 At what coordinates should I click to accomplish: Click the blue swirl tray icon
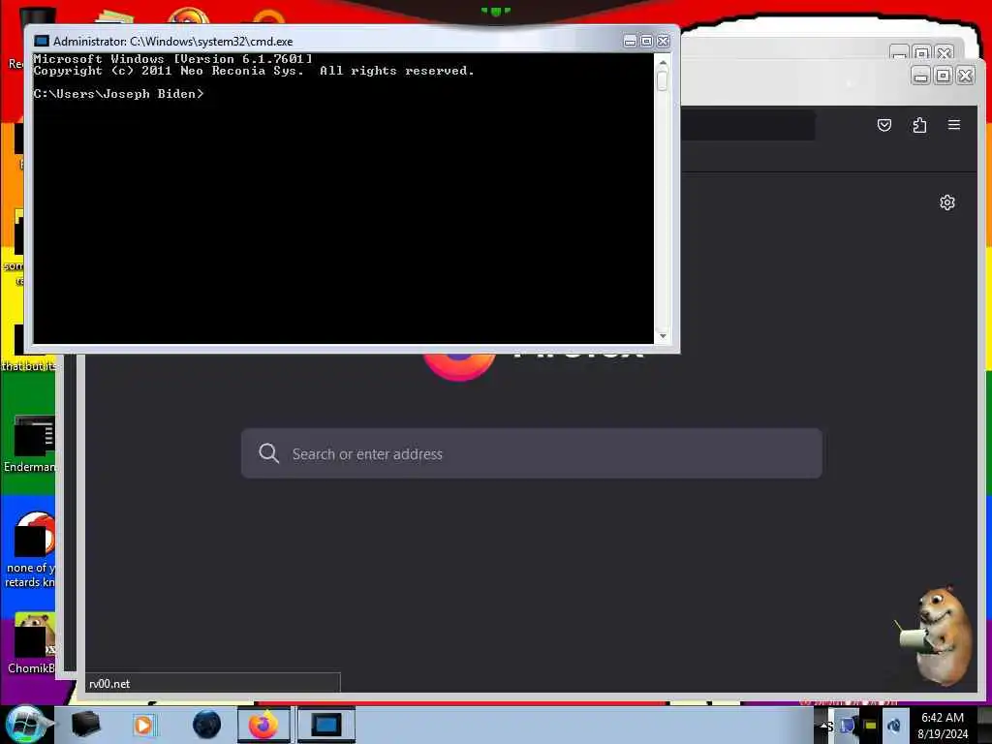point(894,725)
